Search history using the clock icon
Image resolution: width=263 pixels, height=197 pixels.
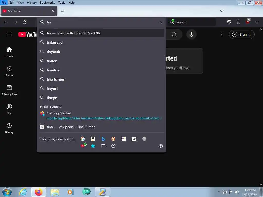[113, 146]
